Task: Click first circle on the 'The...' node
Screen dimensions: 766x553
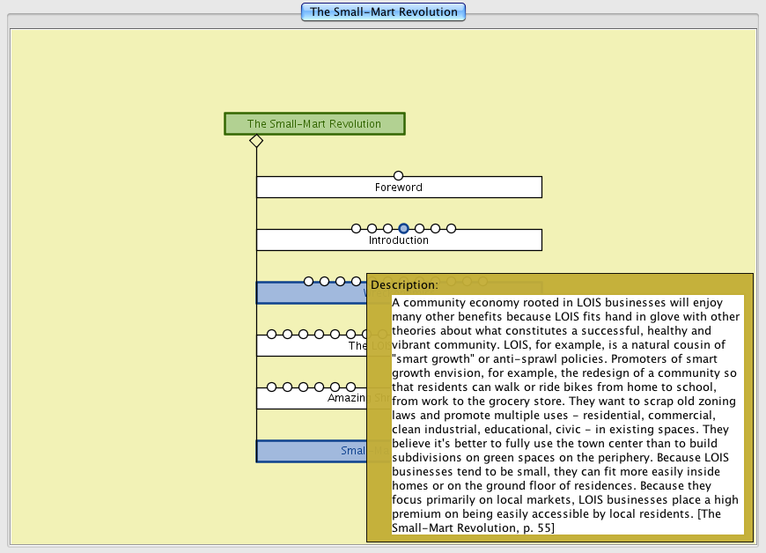Action: point(271,335)
